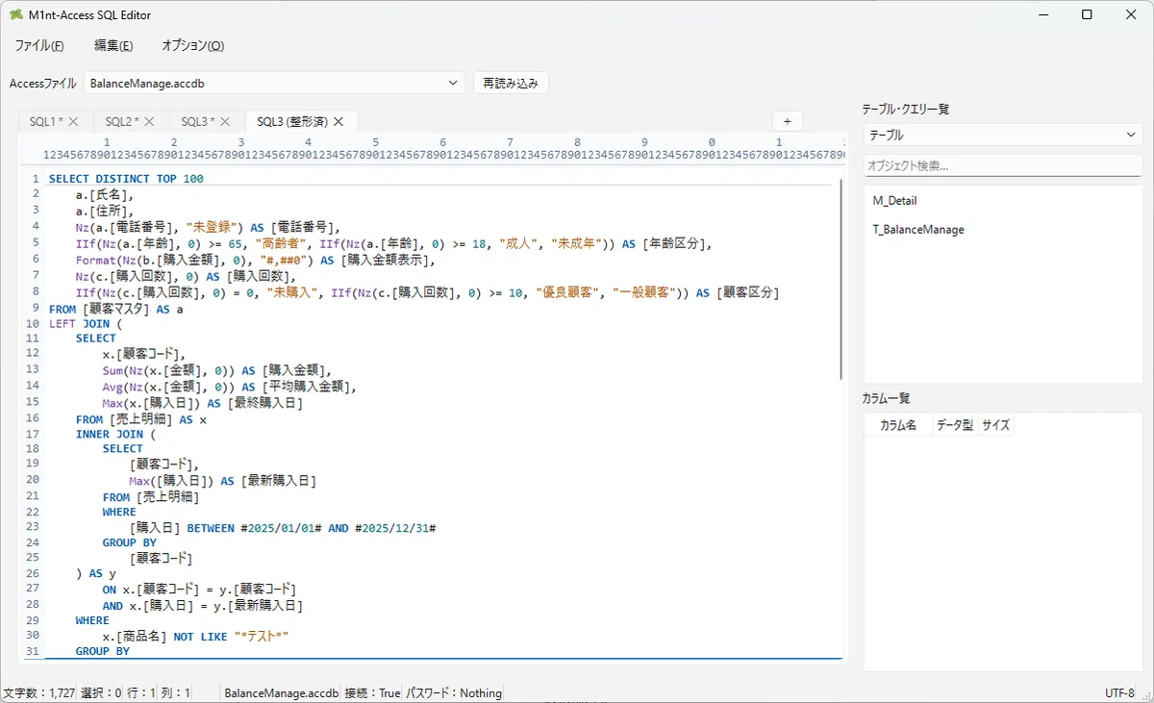Click the Format(Nz(b.[購入金額] line

pos(255,261)
